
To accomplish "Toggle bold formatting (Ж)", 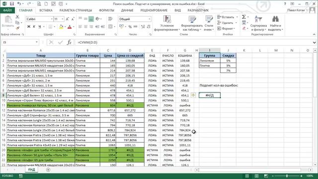I will tap(29, 27).
